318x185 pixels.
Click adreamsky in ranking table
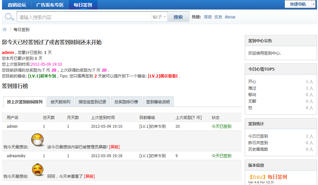[16, 156]
